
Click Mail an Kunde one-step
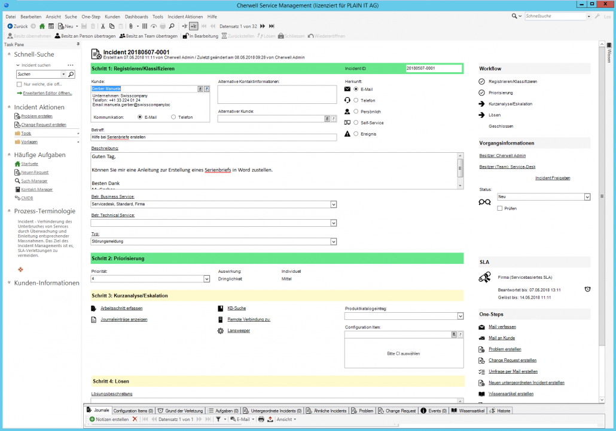(x=502, y=338)
